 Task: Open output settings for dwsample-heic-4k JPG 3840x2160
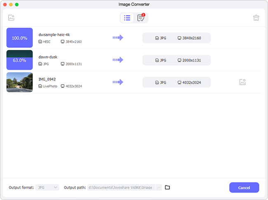[x=176, y=38]
